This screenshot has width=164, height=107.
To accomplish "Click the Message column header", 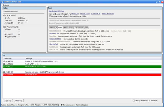I will (93, 59).
